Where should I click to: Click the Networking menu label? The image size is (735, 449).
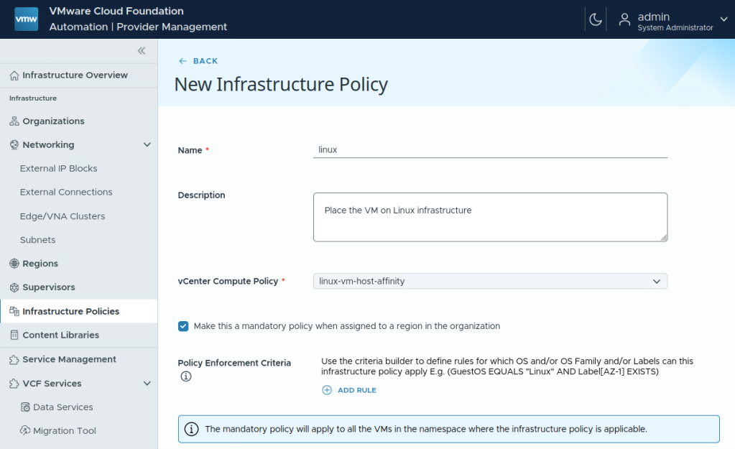48,145
